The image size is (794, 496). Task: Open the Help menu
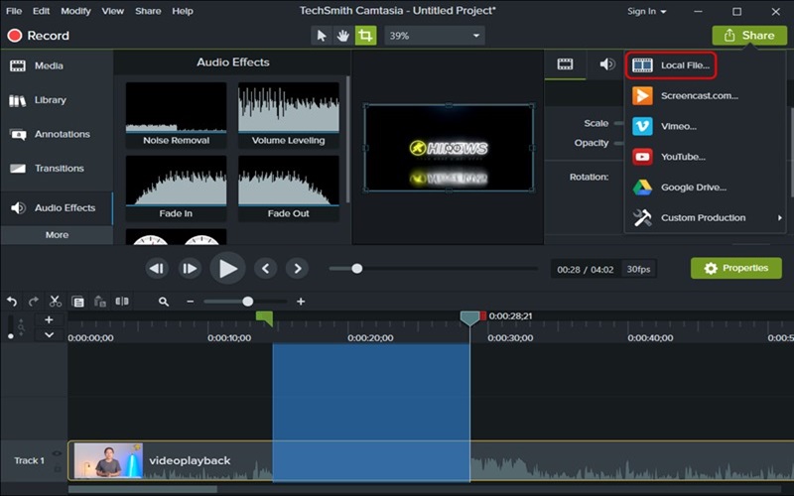[183, 11]
